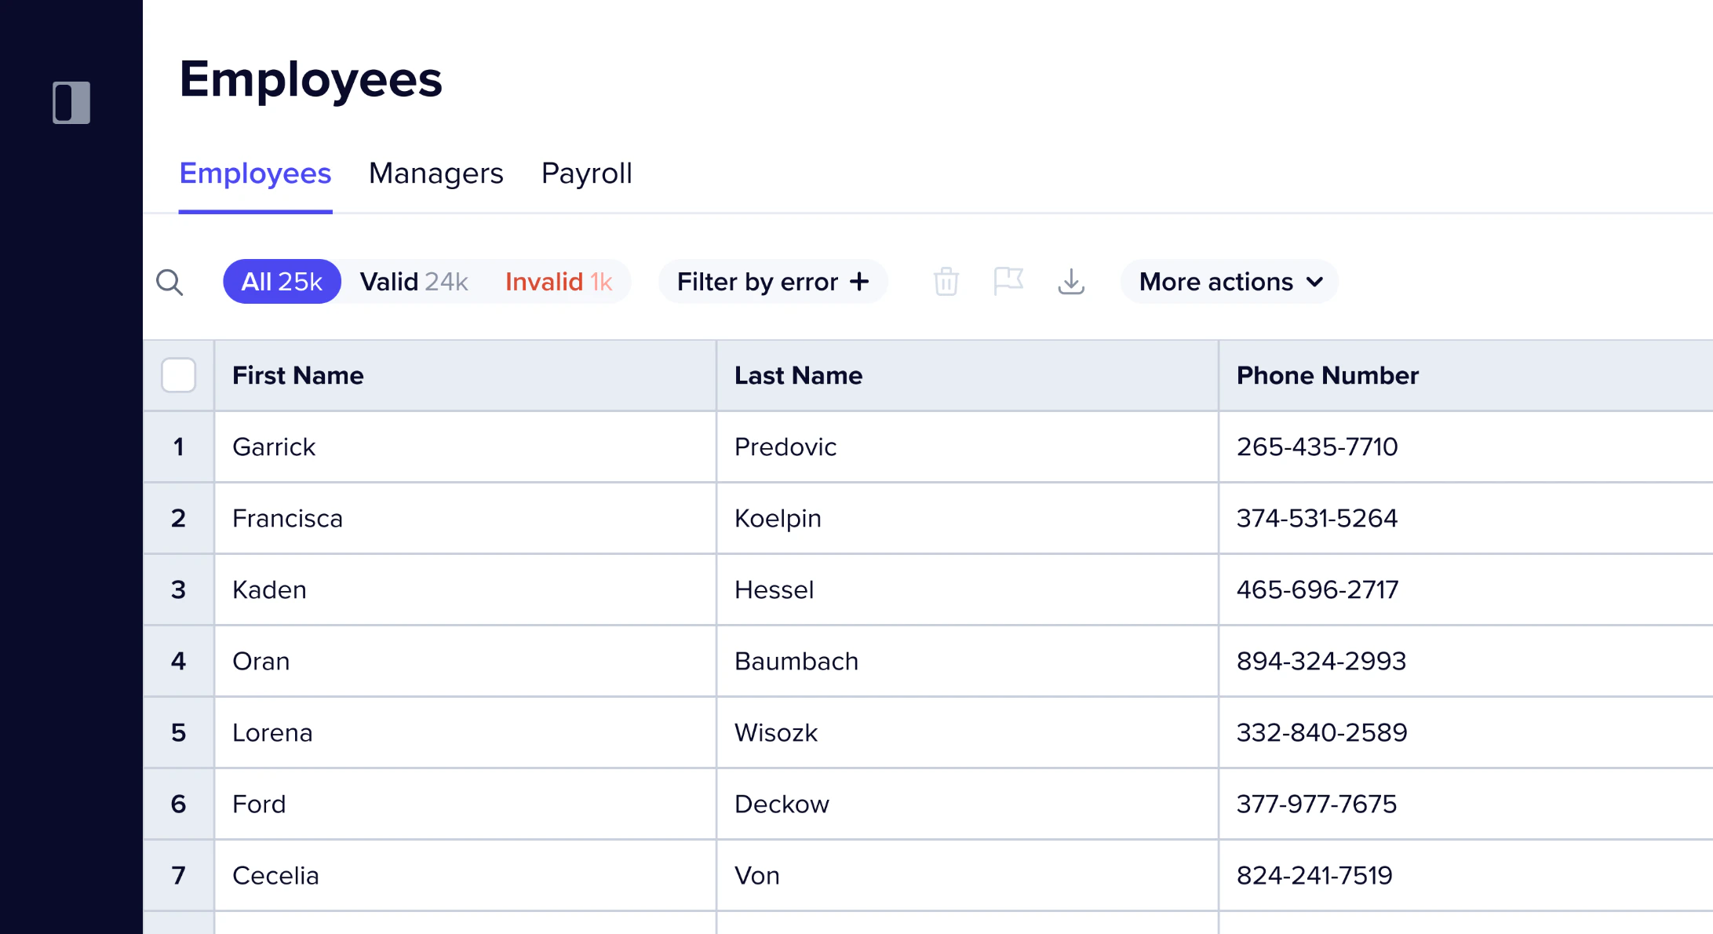The width and height of the screenshot is (1713, 934).
Task: Tick the select-all checkbox in header
Action: [x=178, y=375]
